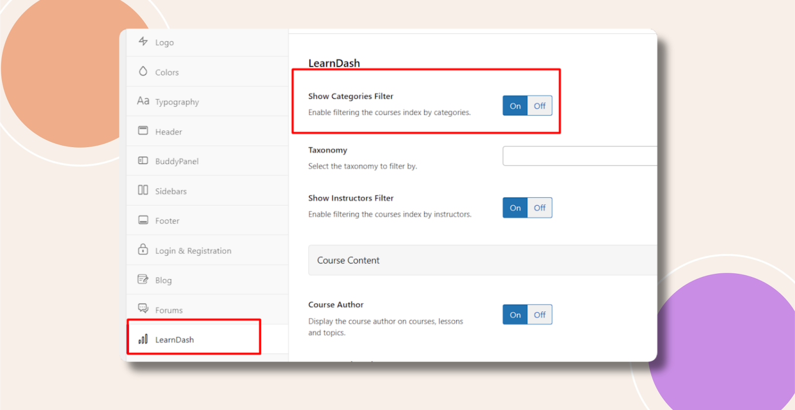The image size is (795, 410).
Task: Turn Off Show Categories Filter
Action: coord(540,106)
